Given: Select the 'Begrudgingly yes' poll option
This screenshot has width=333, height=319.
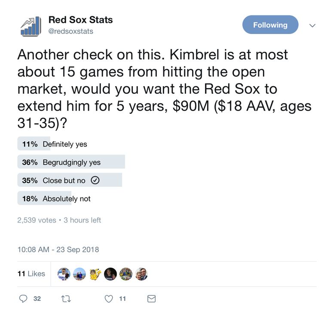Looking at the screenshot, I should pyautogui.click(x=71, y=162).
